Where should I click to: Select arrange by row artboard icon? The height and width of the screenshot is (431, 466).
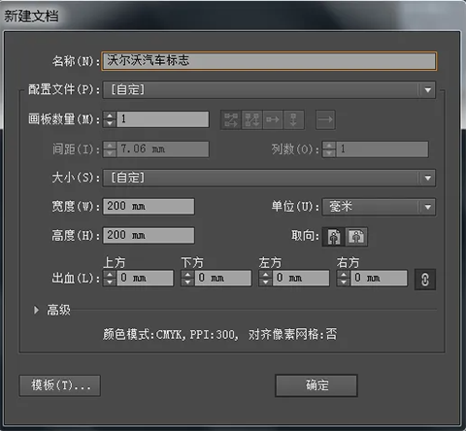coord(273,119)
